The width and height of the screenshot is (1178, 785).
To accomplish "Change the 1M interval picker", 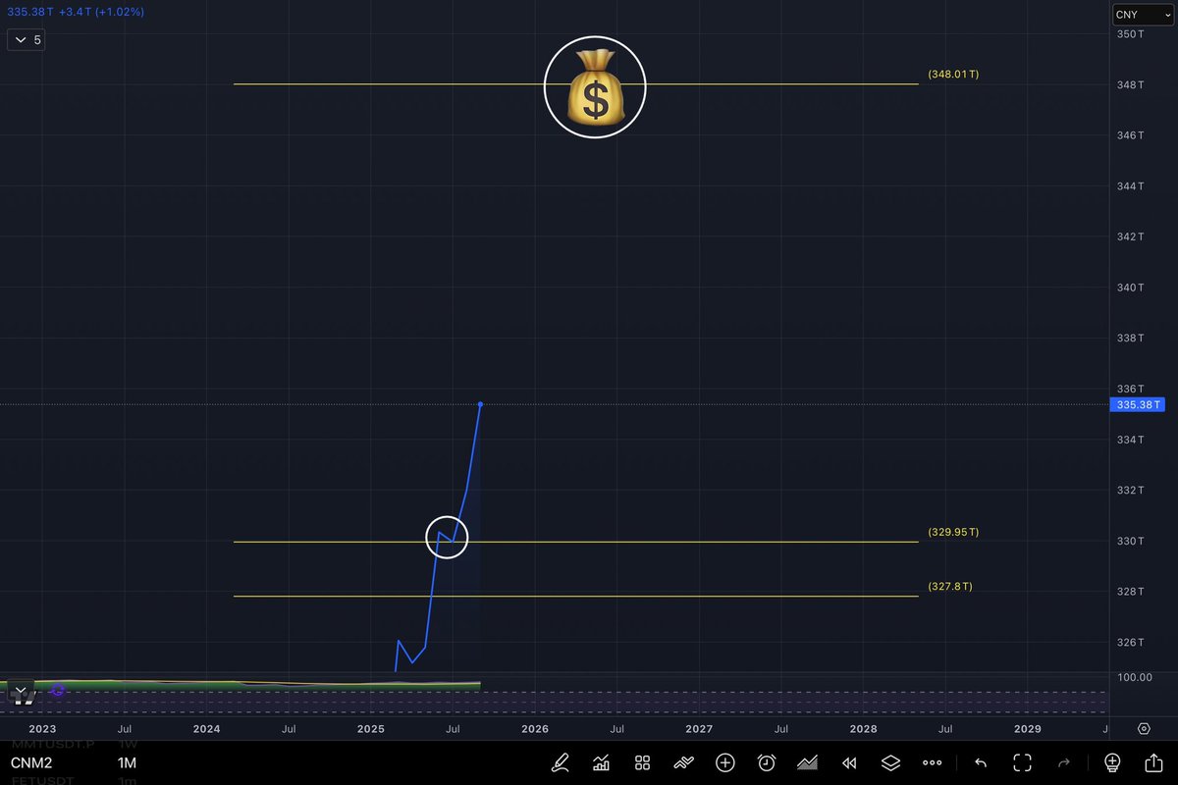I will pyautogui.click(x=127, y=762).
